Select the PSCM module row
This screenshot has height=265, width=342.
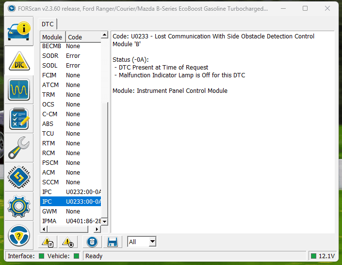[x=70, y=163]
